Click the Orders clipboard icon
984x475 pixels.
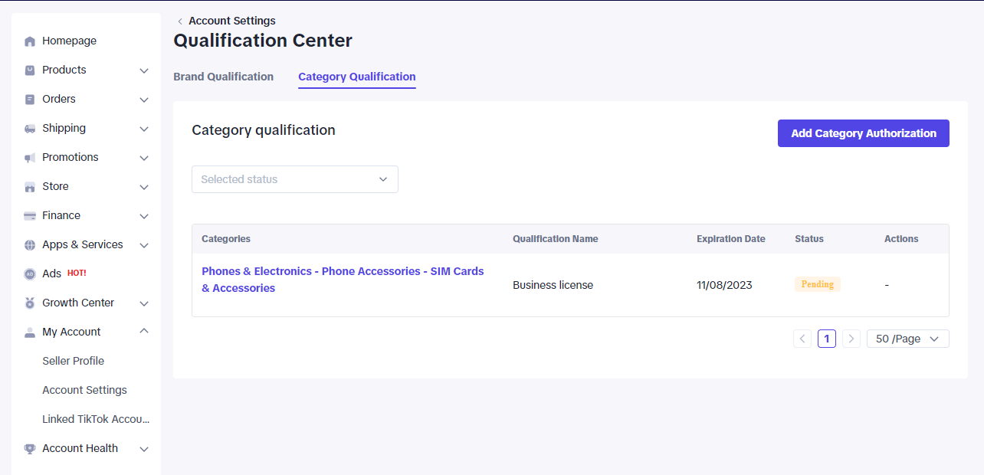(x=30, y=100)
